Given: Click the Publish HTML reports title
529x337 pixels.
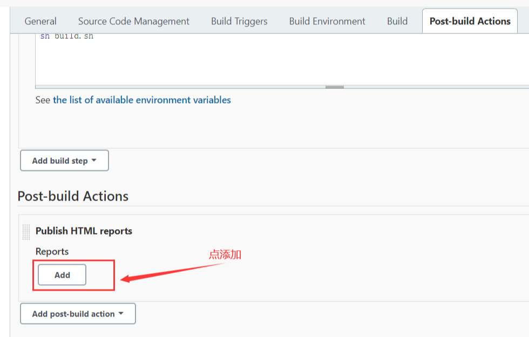Looking at the screenshot, I should coord(84,231).
